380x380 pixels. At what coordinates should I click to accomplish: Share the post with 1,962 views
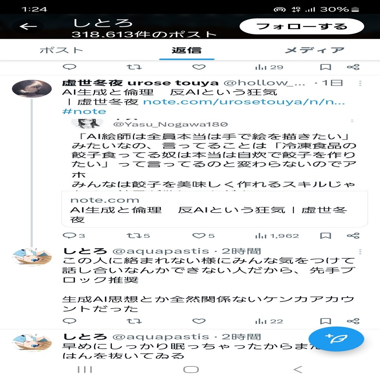coord(353,235)
